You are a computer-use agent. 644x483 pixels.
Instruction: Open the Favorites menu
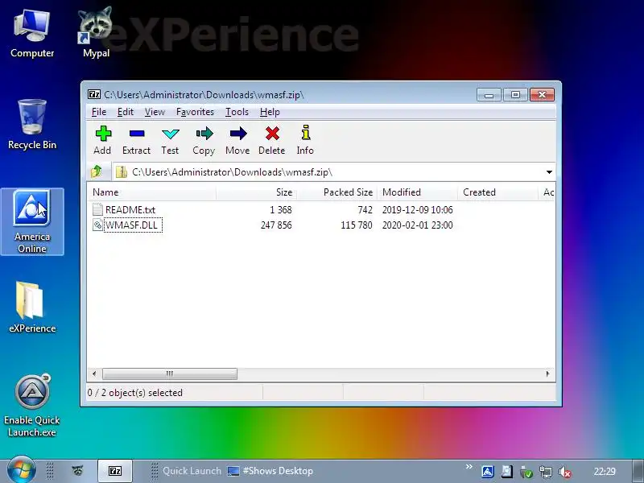point(195,112)
